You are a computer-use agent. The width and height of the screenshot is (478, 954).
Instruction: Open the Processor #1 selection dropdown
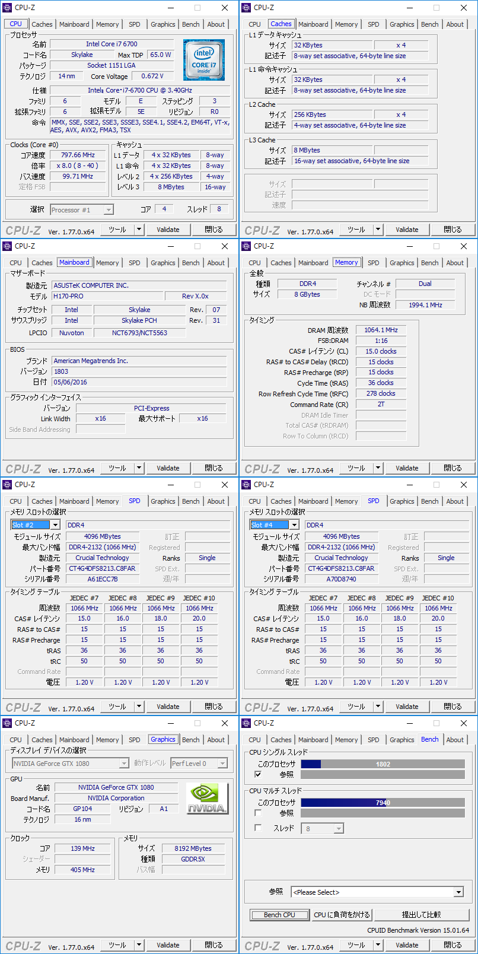109,209
